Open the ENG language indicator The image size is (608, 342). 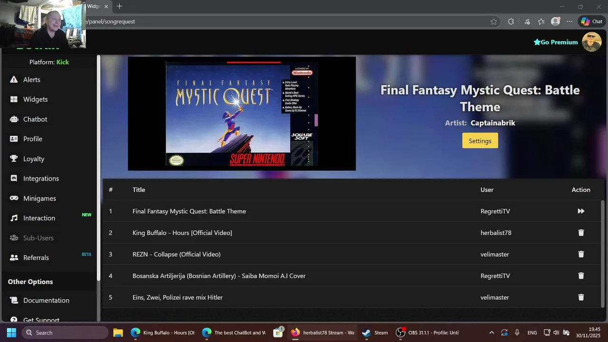tap(532, 332)
